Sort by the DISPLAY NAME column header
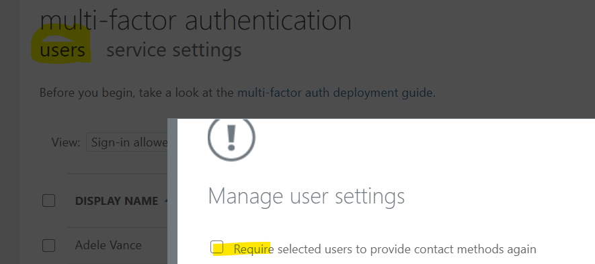The image size is (595, 264). pyautogui.click(x=116, y=201)
